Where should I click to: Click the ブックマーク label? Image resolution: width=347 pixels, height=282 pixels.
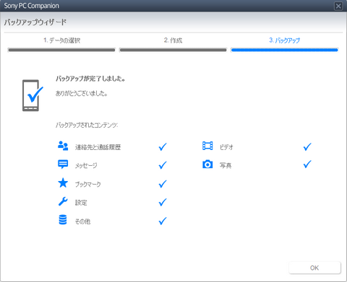click(88, 184)
